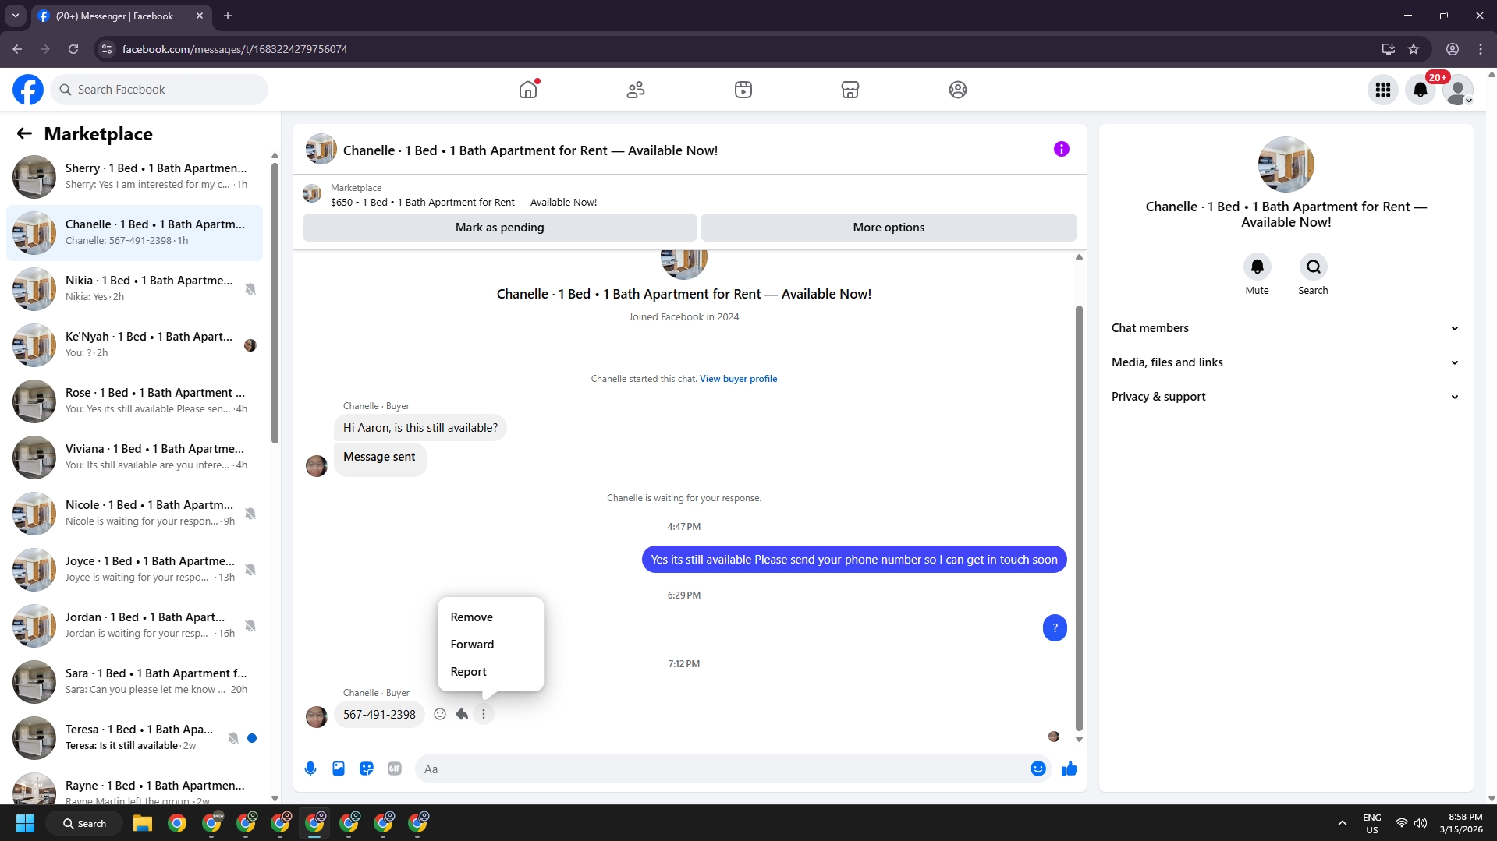
Task: Open Joyce's apartment conversation
Action: coord(134,570)
